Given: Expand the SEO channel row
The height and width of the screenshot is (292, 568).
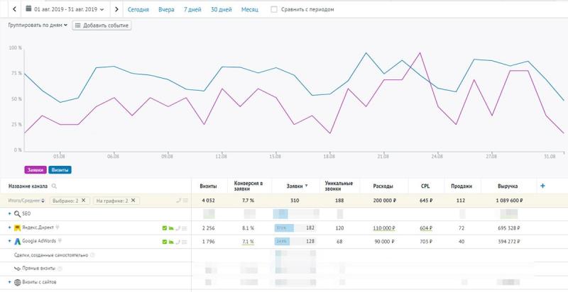Looking at the screenshot, I should 10,214.
